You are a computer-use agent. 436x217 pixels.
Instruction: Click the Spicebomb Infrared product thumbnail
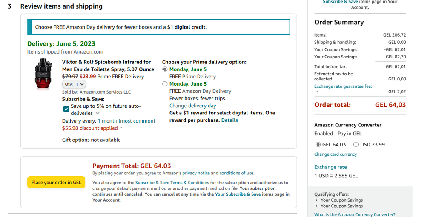(43, 75)
